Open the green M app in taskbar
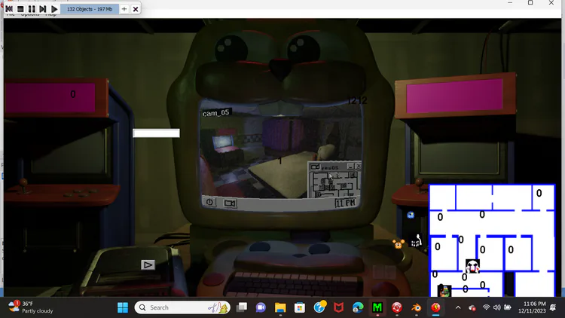Viewport: 565px width, 318px height. [x=377, y=307]
